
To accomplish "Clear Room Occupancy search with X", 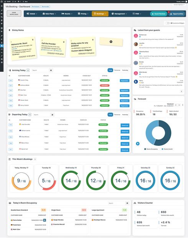I will 127,203.
